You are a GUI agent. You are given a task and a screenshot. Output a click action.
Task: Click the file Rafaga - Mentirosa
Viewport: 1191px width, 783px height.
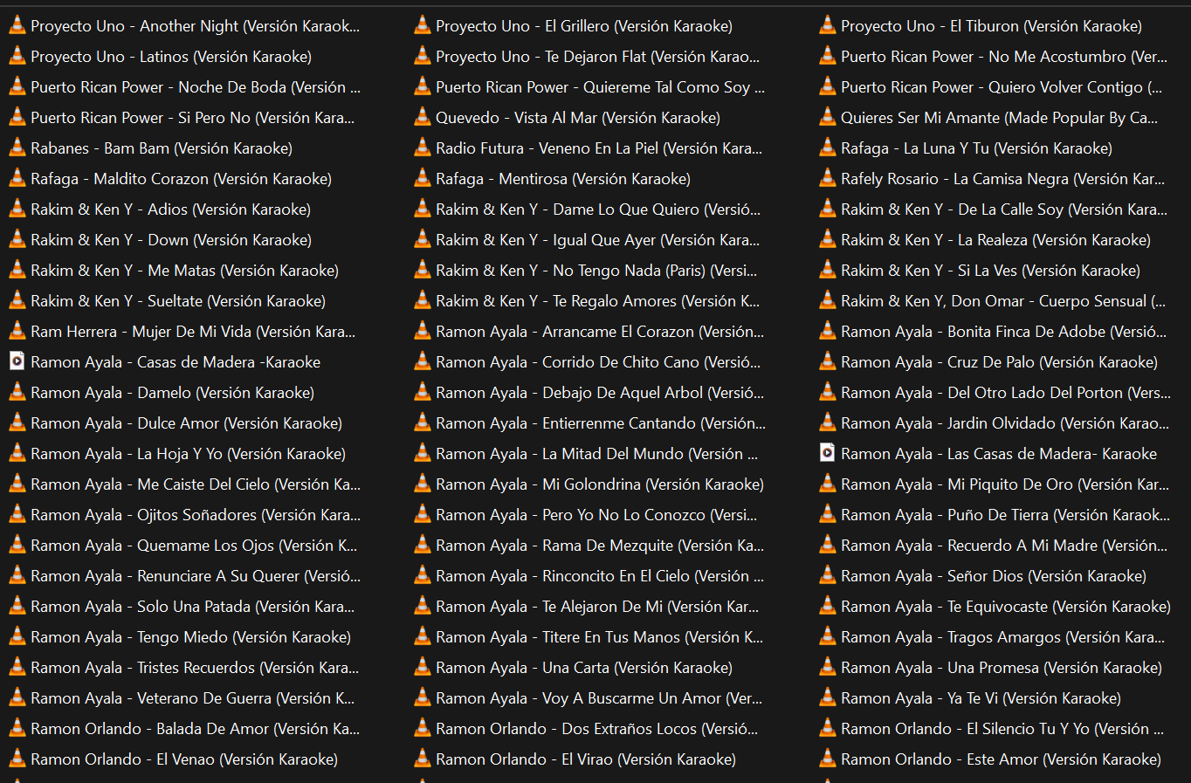[x=562, y=179]
